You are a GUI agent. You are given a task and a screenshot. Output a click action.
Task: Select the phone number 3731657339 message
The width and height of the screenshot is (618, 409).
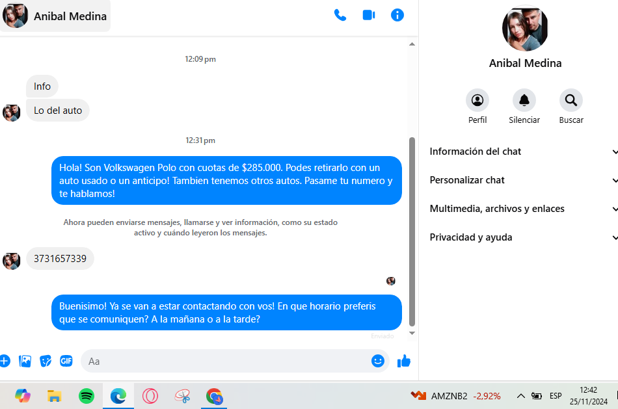pyautogui.click(x=60, y=259)
